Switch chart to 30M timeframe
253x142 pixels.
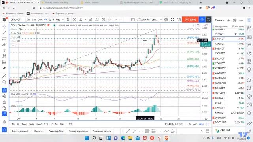(40, 19)
